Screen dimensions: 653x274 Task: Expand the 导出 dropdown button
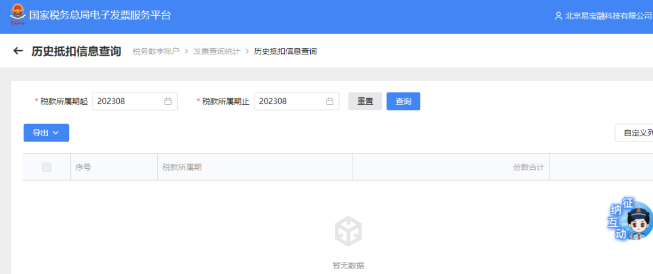(46, 133)
